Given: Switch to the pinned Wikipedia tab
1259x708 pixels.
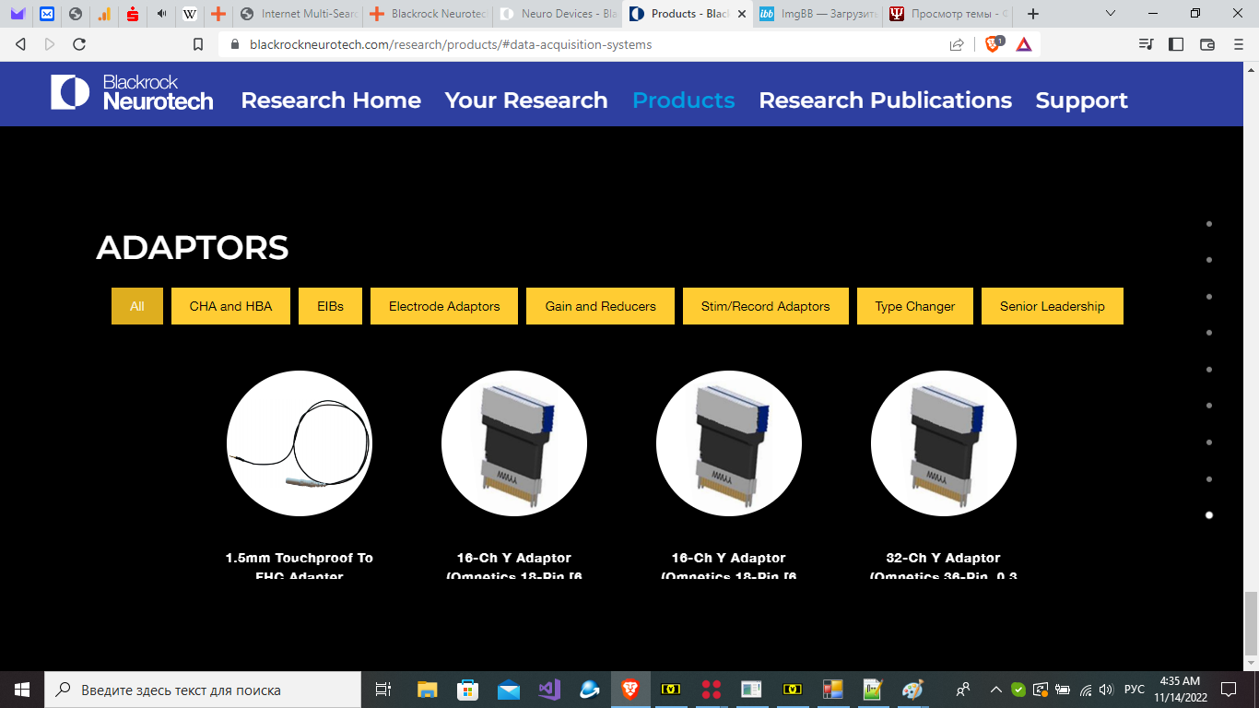Looking at the screenshot, I should [190, 14].
